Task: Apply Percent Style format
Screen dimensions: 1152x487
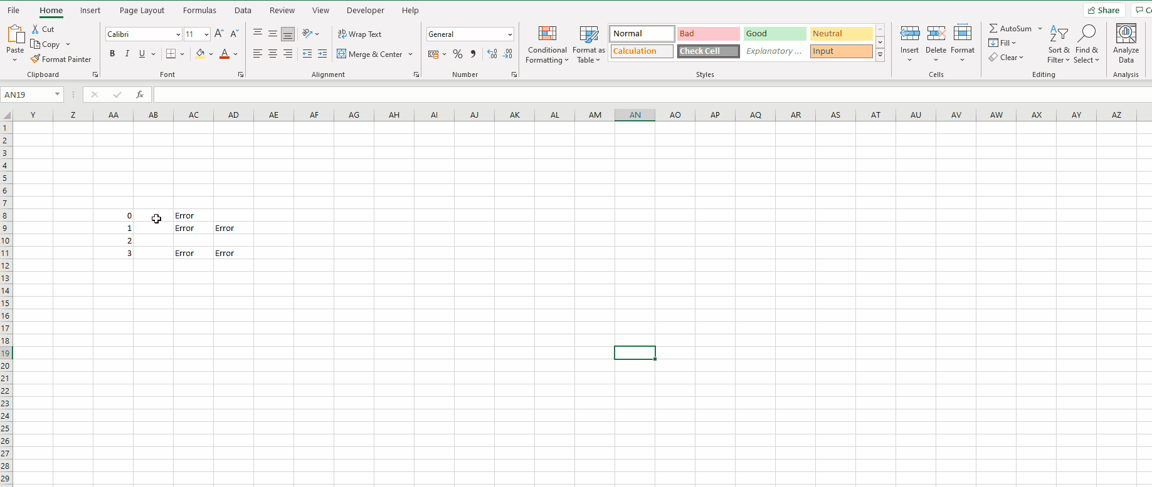Action: click(458, 54)
